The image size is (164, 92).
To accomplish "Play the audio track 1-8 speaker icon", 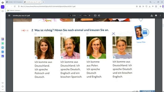I will pyautogui.click(x=24, y=30).
